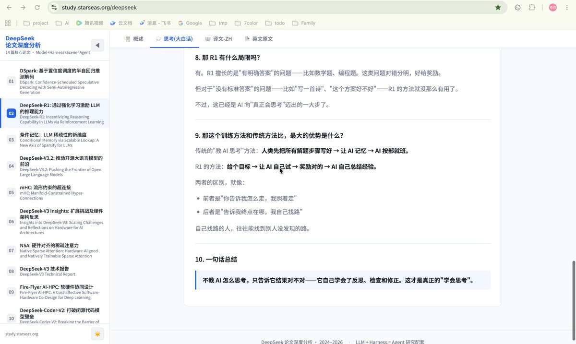Open the todo bookmark folder
Image resolution: width=576 pixels, height=344 pixels.
tap(275, 23)
